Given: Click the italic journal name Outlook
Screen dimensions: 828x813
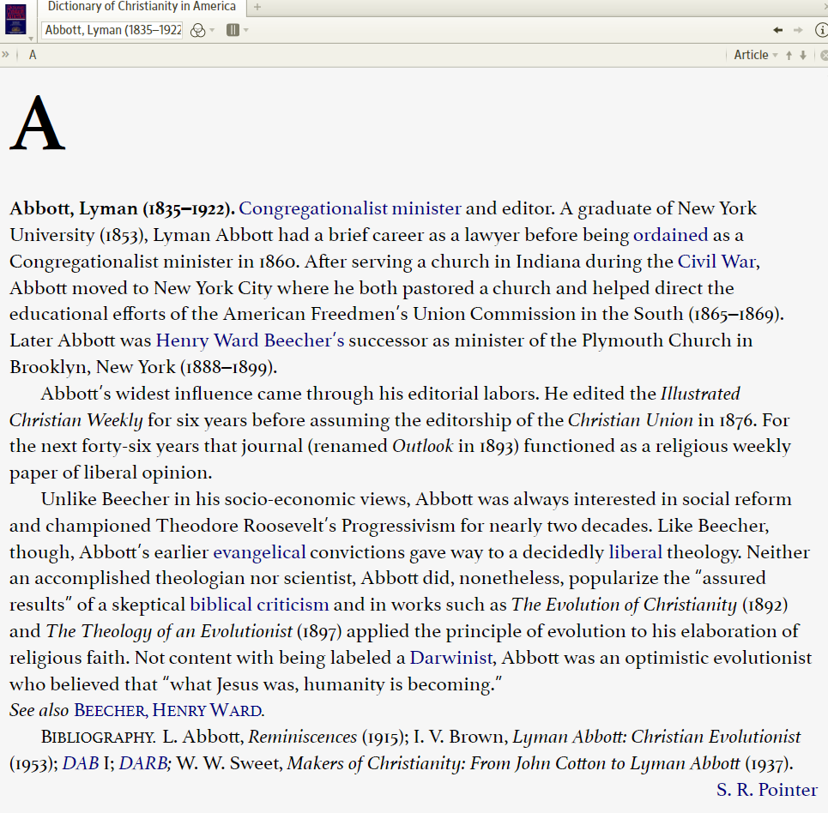Looking at the screenshot, I should click(x=422, y=446).
